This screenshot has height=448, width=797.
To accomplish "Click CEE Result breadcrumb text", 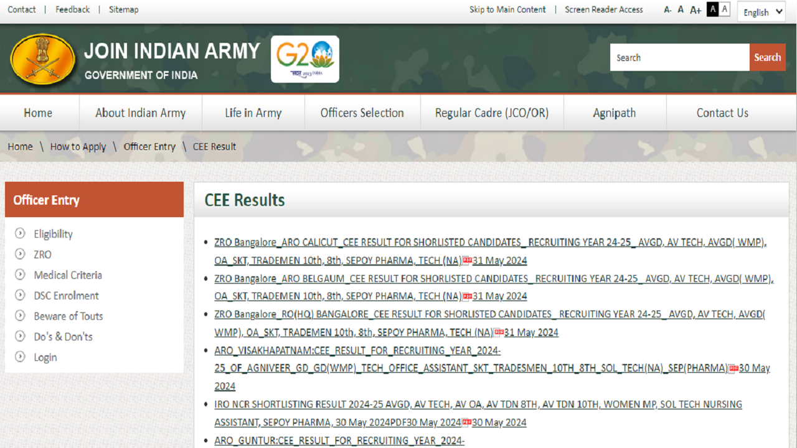I will [214, 147].
